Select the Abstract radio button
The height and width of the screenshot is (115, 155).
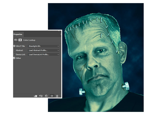[x=14, y=50]
